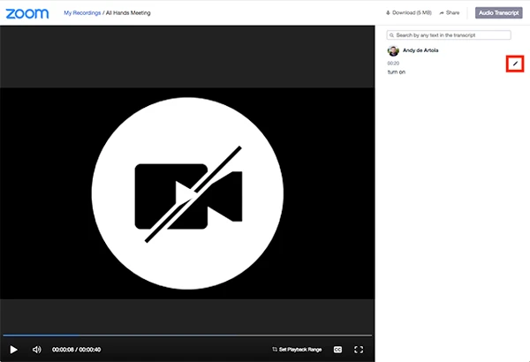Screen dimensions: 530x362
Task: Download the 5 MB recording
Action: click(407, 13)
